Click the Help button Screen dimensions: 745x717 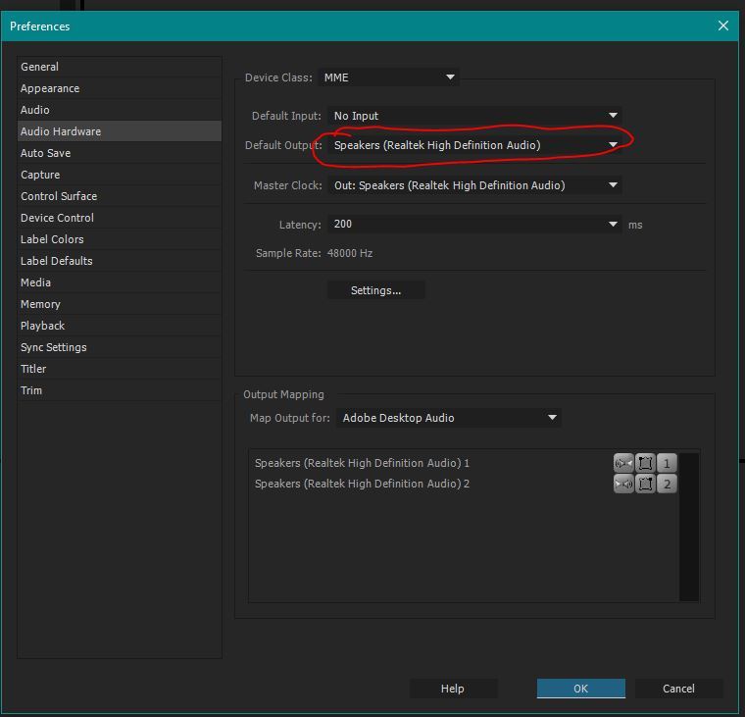(452, 688)
